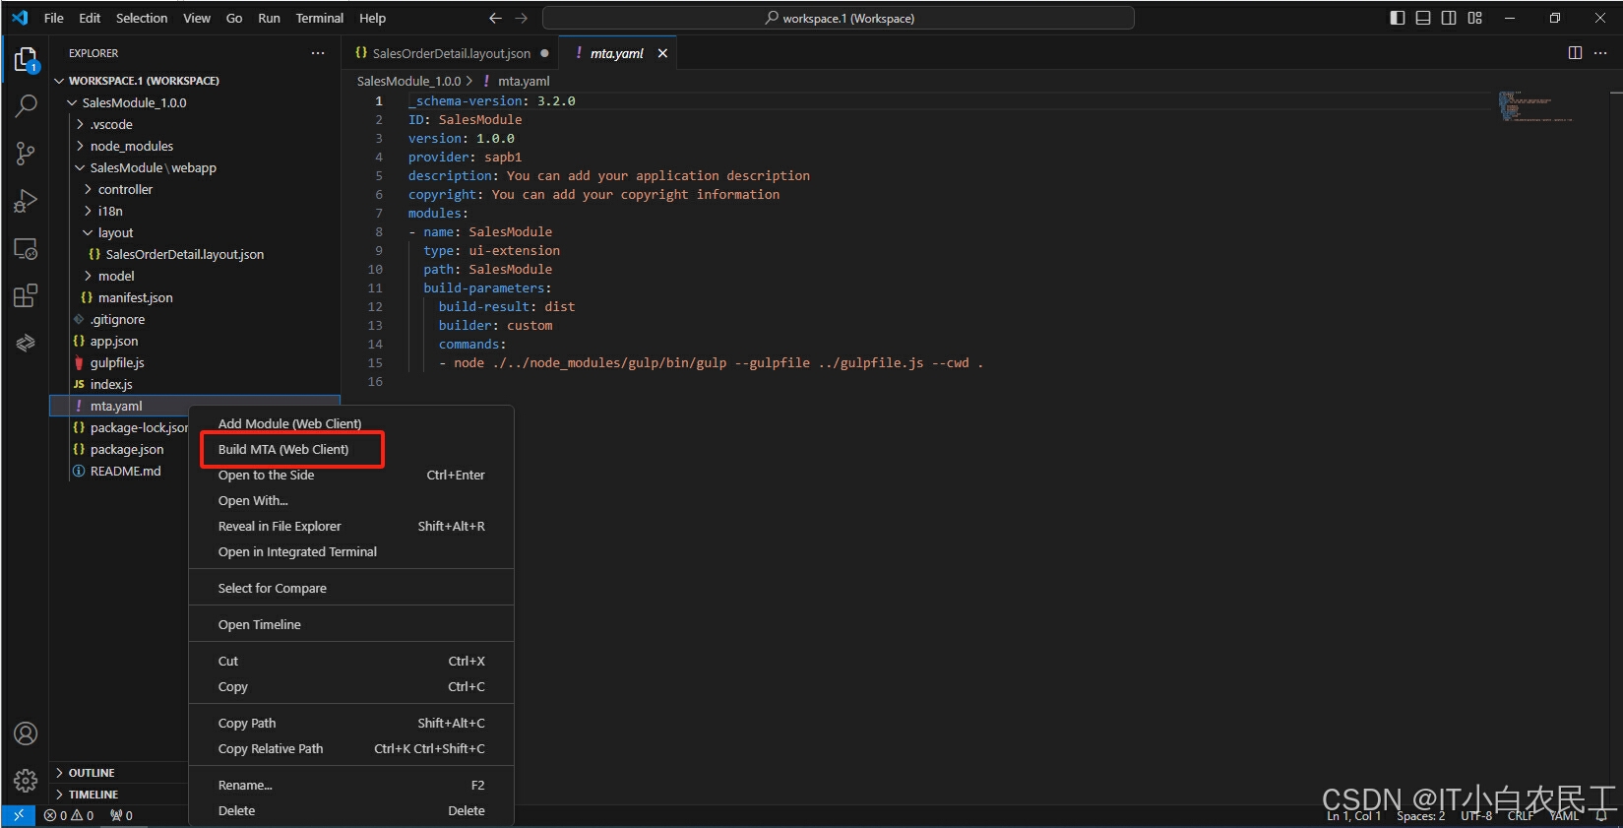1623x828 pixels.
Task: Click the errors and warnings indicator
Action: tap(69, 815)
